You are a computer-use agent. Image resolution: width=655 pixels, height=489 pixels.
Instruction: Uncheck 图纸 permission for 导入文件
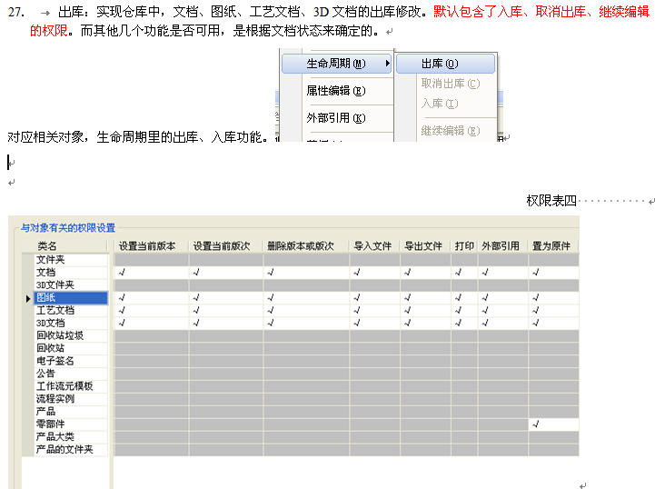coord(373,297)
